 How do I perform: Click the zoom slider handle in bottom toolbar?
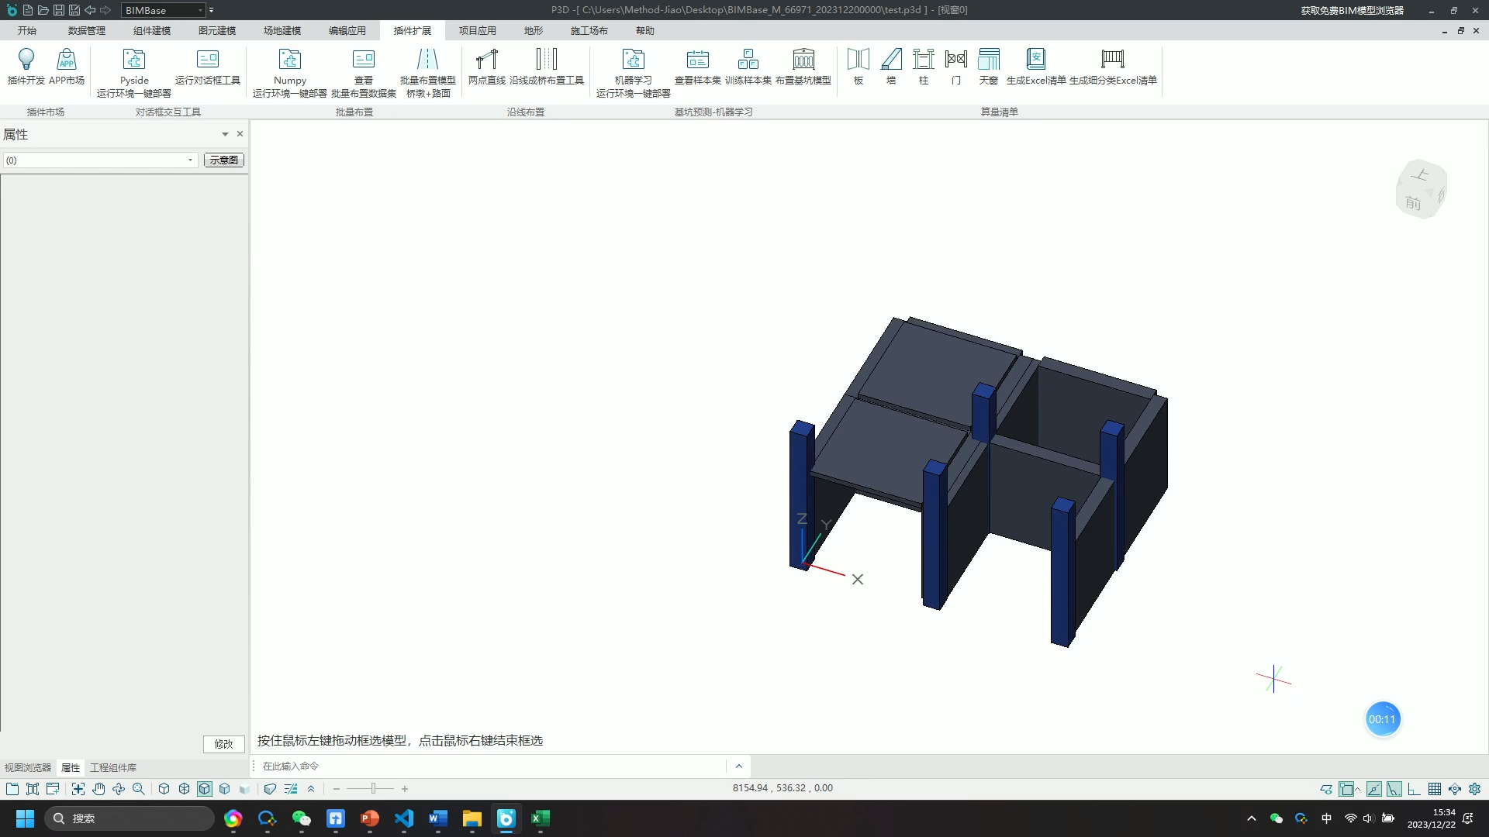point(373,789)
